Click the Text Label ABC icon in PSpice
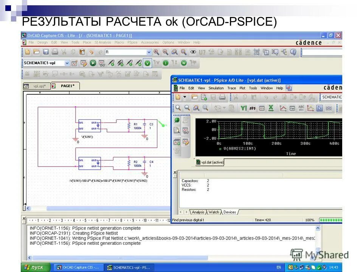The image size is (363, 272). [x=301, y=108]
